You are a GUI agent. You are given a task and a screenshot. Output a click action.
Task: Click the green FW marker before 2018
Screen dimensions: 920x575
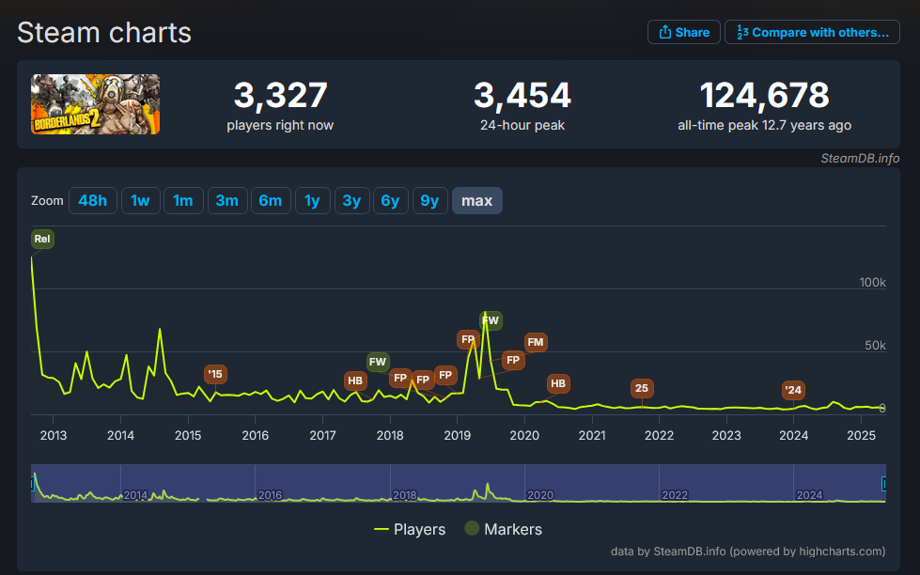pyautogui.click(x=377, y=362)
